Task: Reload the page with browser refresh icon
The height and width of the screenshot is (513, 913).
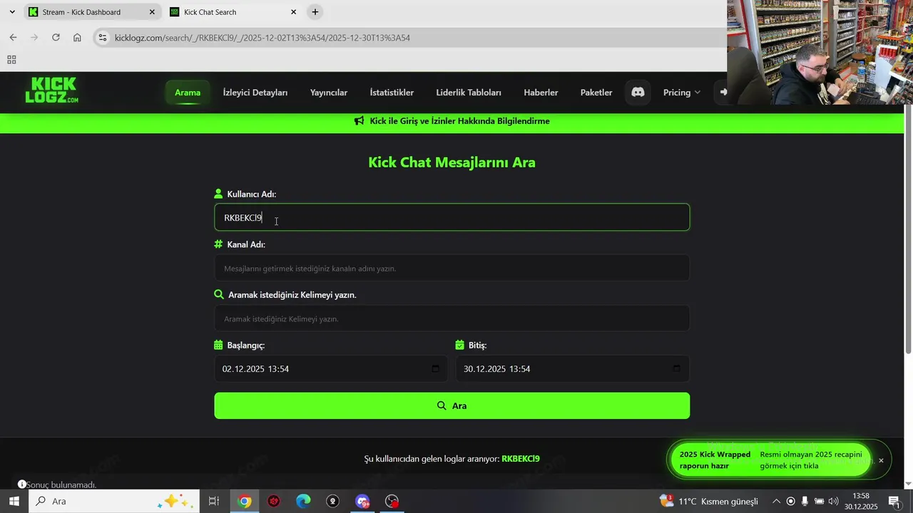Action: point(56,38)
